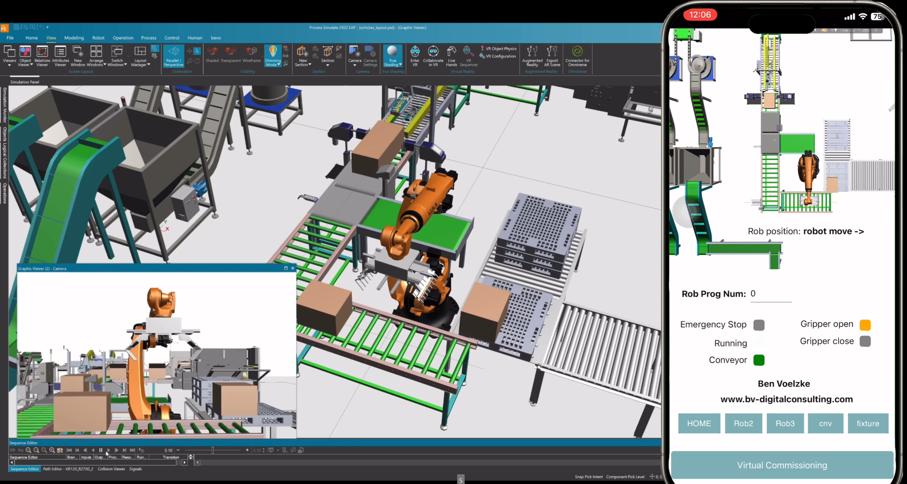
Task: Toggle the Running indicator on phone
Action: [x=759, y=343]
